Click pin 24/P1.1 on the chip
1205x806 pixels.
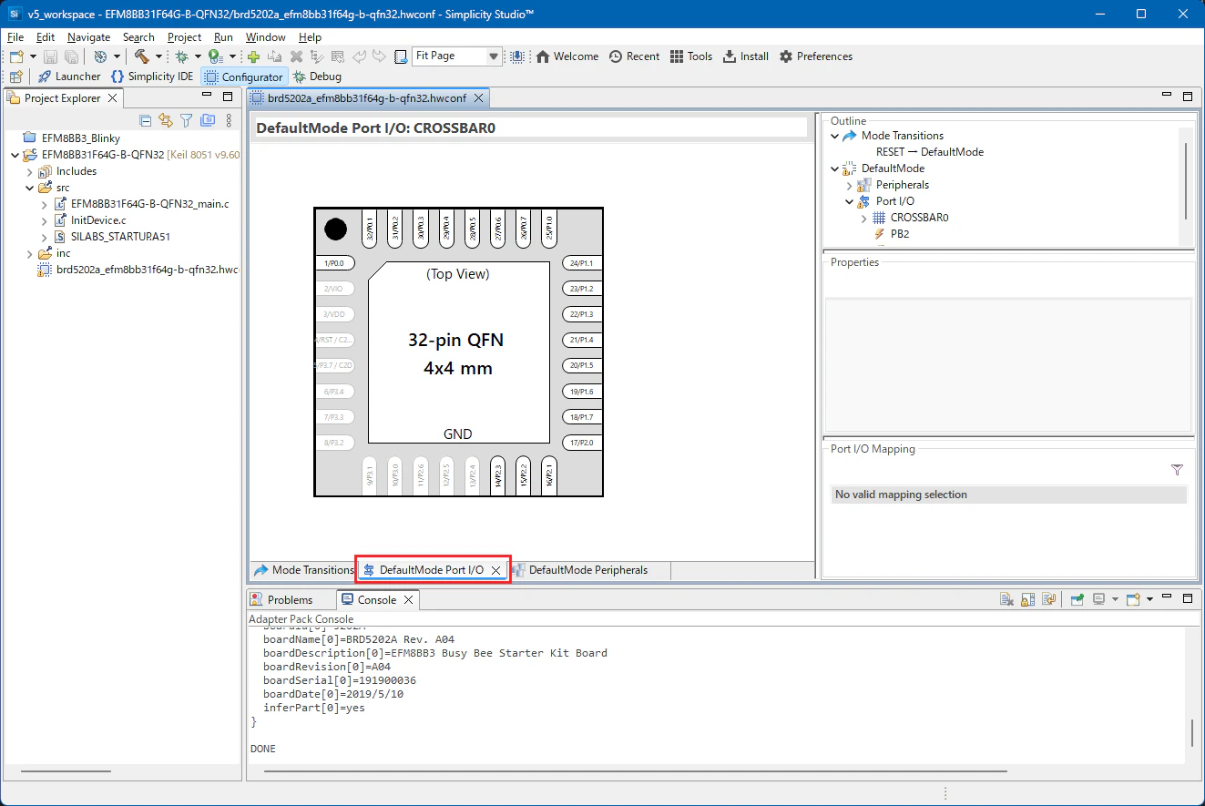click(581, 263)
